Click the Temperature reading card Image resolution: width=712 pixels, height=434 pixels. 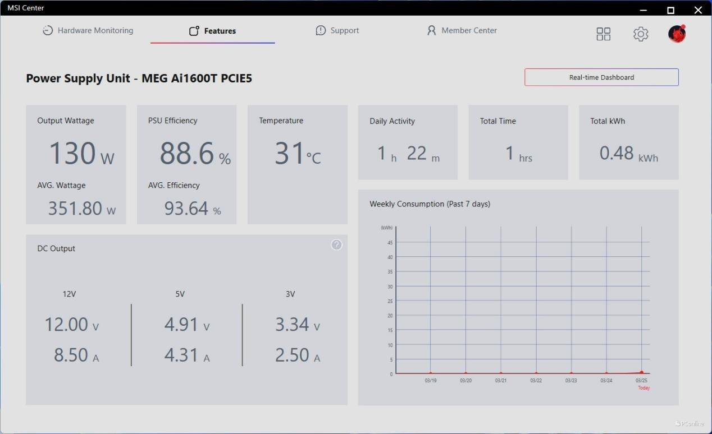(x=297, y=164)
